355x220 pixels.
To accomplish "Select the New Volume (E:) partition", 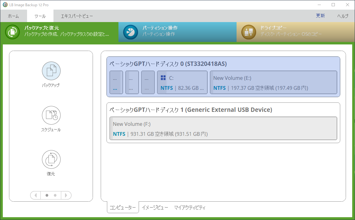I will [x=273, y=83].
